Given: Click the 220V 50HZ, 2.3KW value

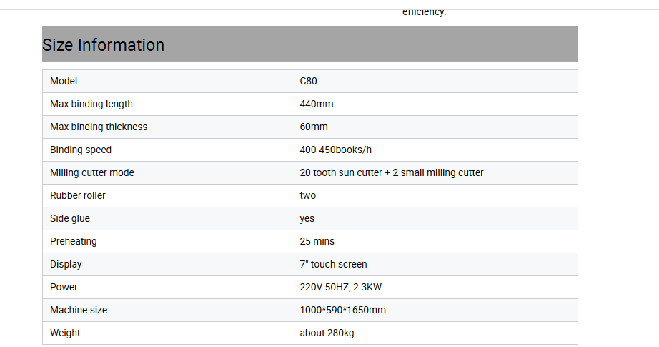Looking at the screenshot, I should [340, 288].
